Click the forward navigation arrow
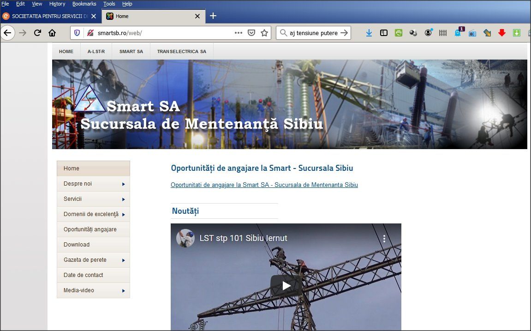The height and width of the screenshot is (331, 531). click(23, 33)
